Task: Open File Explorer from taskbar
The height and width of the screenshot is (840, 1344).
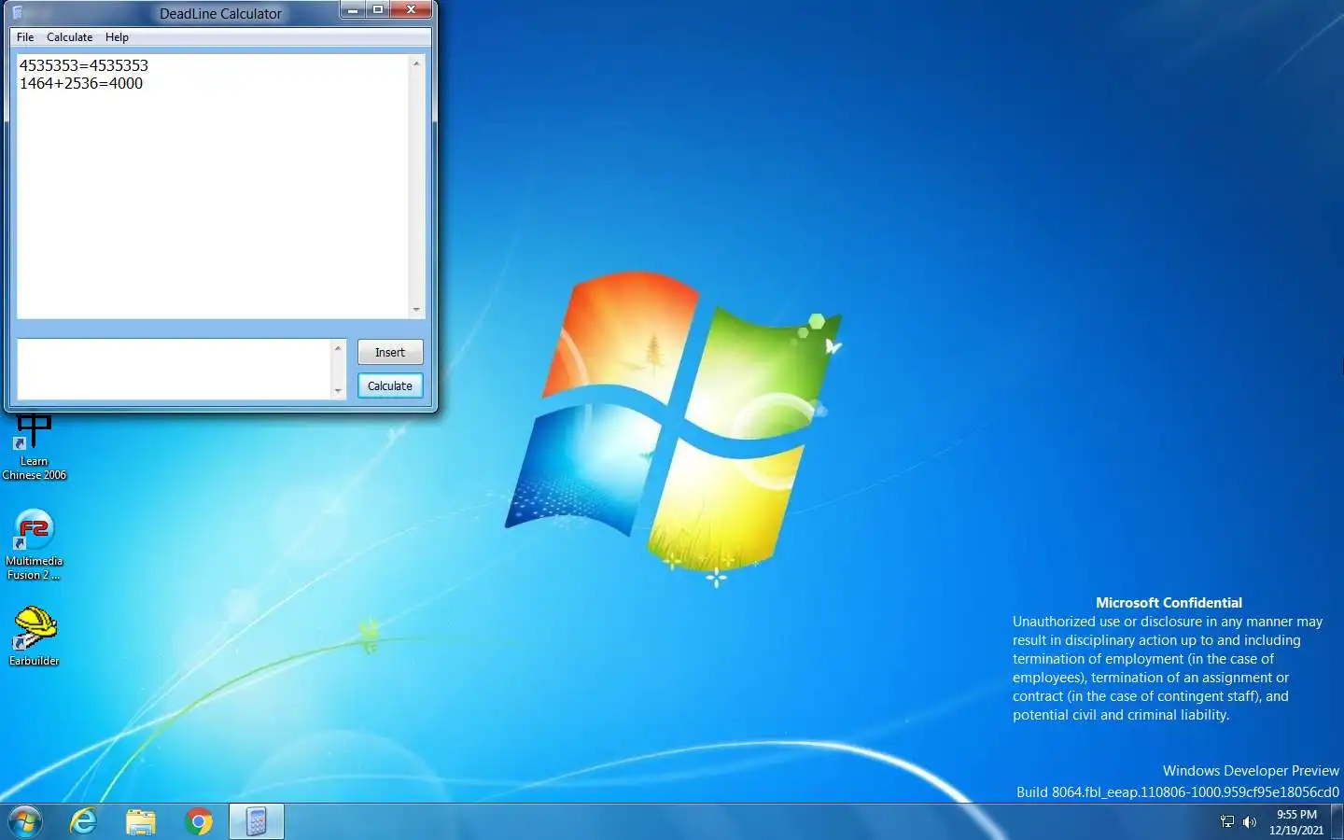Action: 141,821
